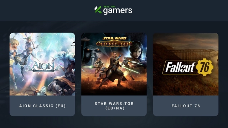
Task: Select the STAR WARS:TOR (EU/NA) label
Action: coord(114,106)
